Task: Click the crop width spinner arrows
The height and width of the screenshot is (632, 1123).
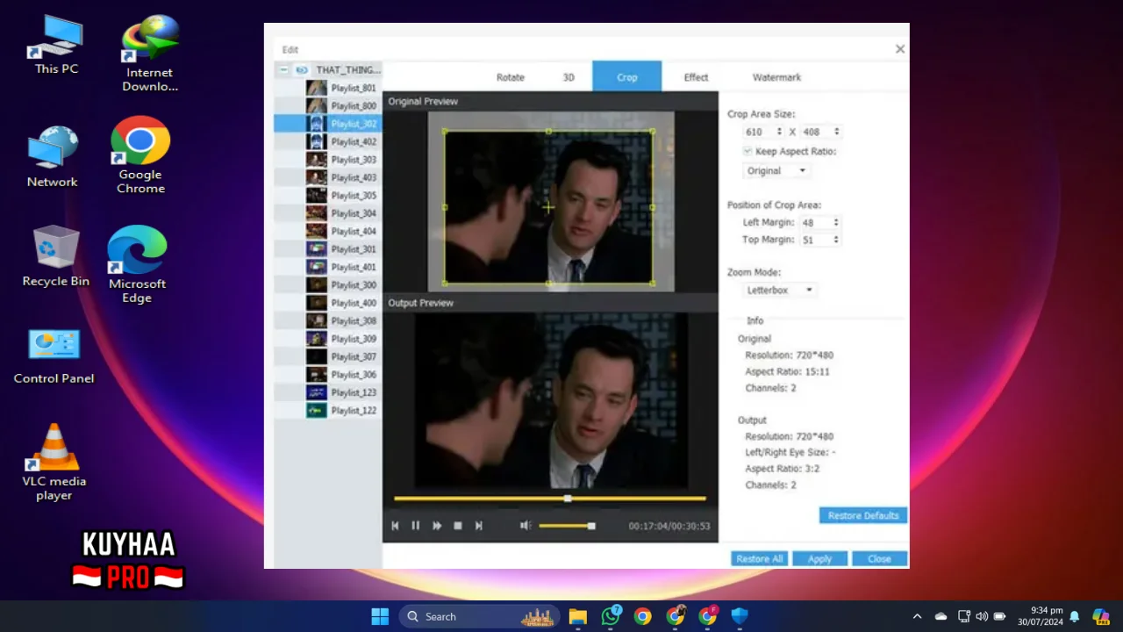Action: tap(779, 132)
